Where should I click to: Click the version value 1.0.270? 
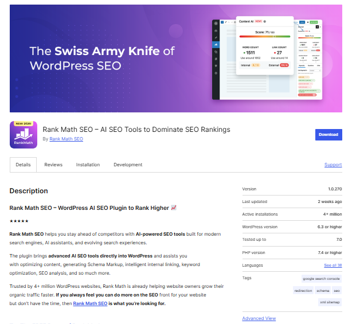click(335, 189)
